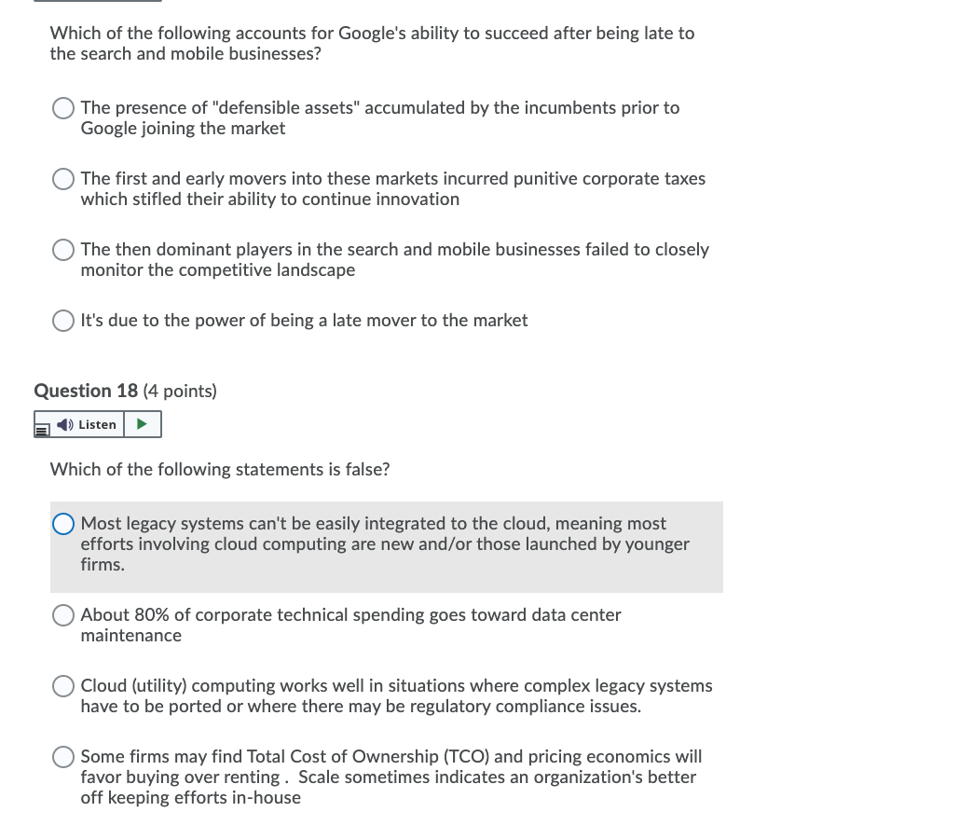Image resolution: width=973 pixels, height=839 pixels.
Task: Start audio with the green play triangle
Action: tap(142, 424)
